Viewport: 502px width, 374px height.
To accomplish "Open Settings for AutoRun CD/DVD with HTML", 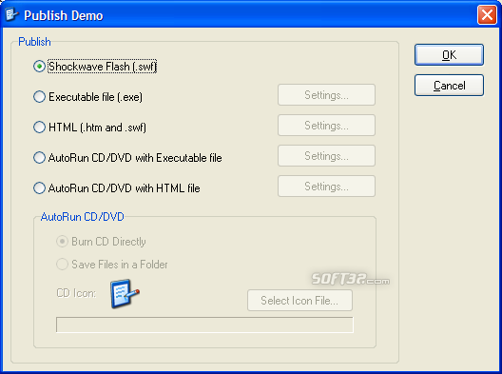I will pyautogui.click(x=326, y=187).
